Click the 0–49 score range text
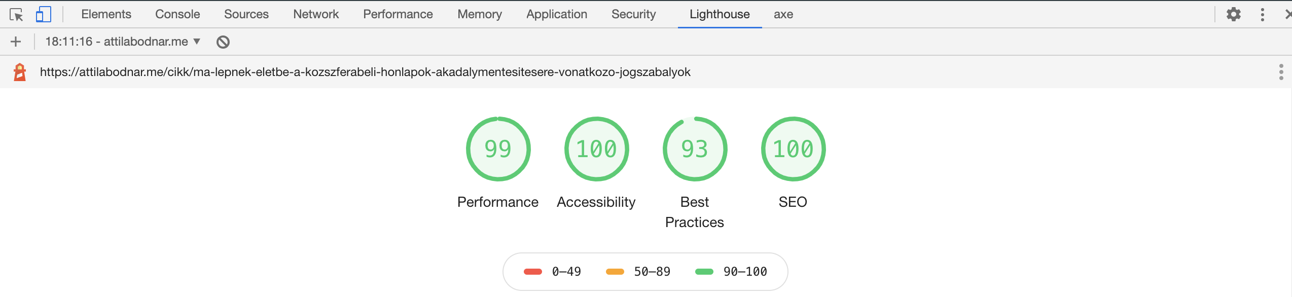1292x297 pixels. coord(566,272)
